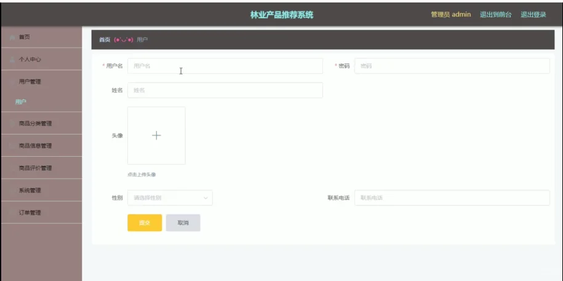This screenshot has width=563, height=281.
Task: Open 系统管理 in the sidebar
Action: pyautogui.click(x=41, y=190)
